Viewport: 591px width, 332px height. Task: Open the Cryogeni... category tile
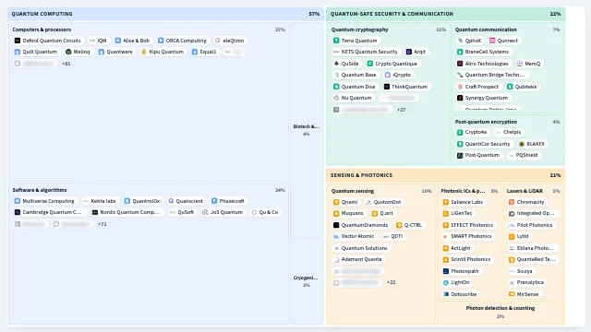point(307,281)
